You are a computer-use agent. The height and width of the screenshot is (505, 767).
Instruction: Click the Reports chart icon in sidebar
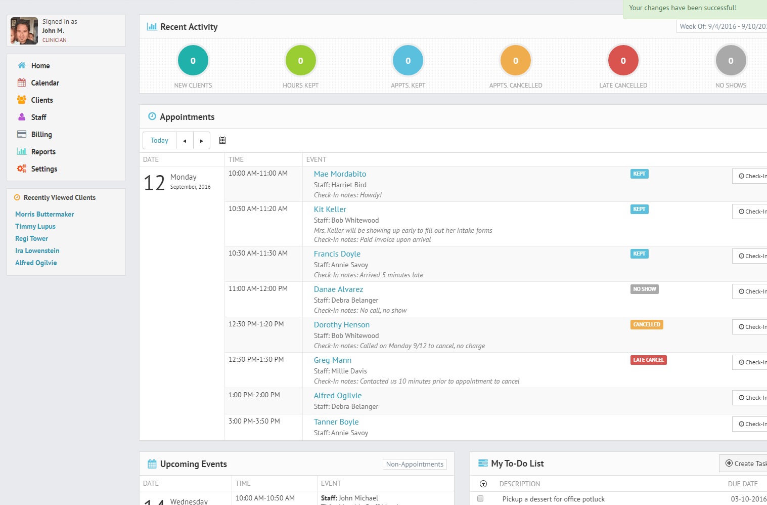(x=22, y=151)
